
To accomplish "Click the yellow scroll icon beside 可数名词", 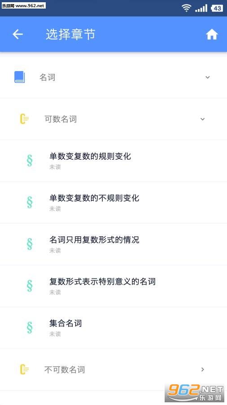I will pos(25,119).
